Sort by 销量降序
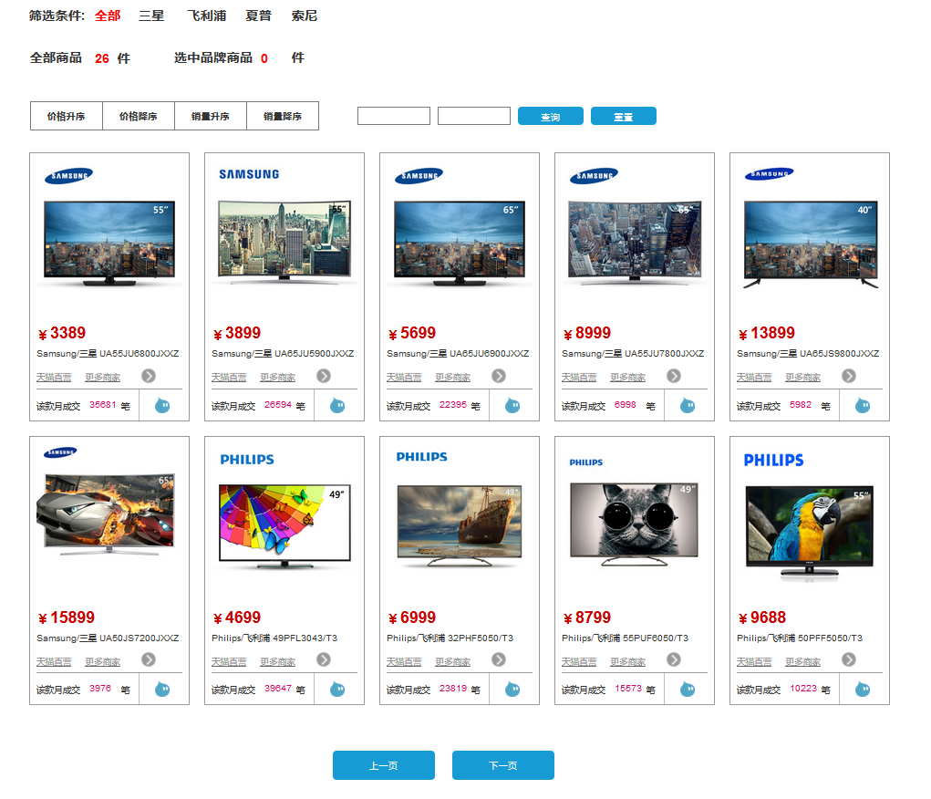The width and height of the screenshot is (931, 799). 283,116
